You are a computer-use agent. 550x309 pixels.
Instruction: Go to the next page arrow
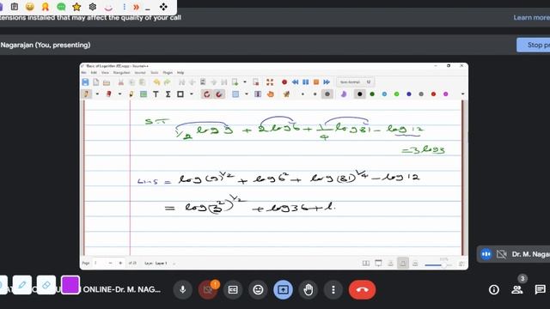coord(213,82)
